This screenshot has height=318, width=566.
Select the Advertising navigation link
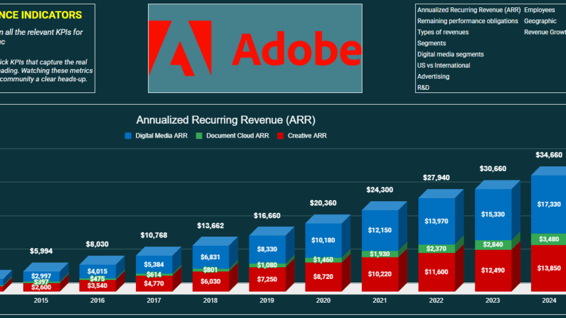433,76
